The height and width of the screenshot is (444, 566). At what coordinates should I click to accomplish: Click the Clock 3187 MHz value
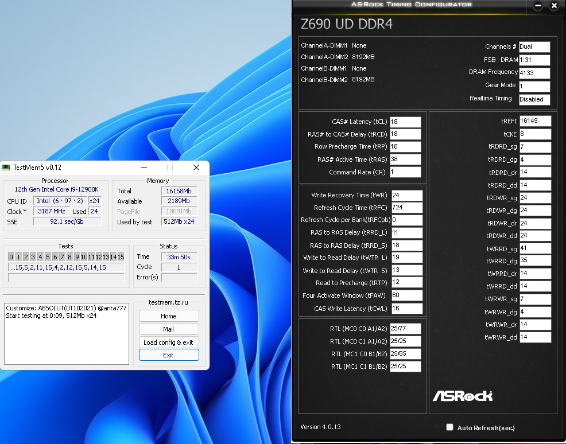51,211
